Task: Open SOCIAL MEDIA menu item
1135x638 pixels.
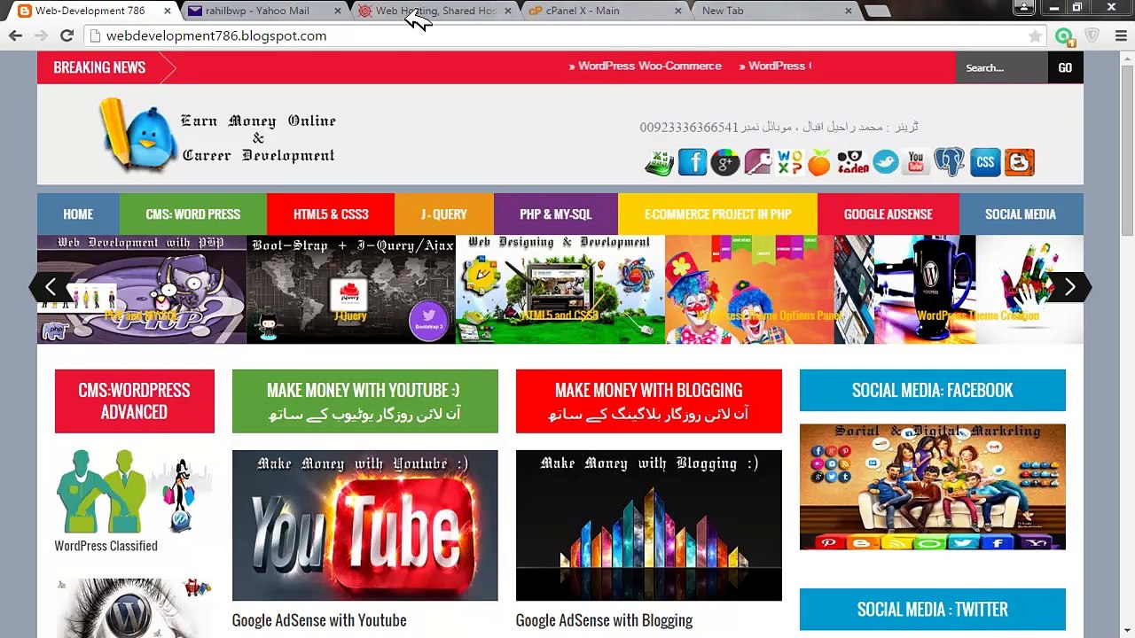Action: (1021, 214)
